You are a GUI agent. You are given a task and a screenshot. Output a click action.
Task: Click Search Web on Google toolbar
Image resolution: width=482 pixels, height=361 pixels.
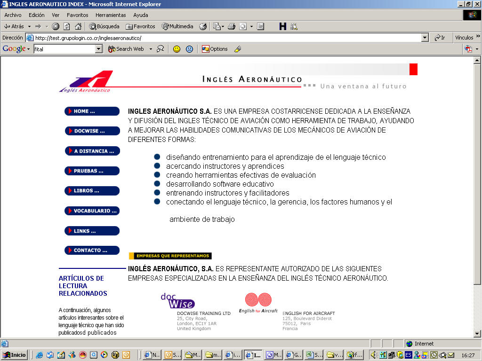(126, 49)
